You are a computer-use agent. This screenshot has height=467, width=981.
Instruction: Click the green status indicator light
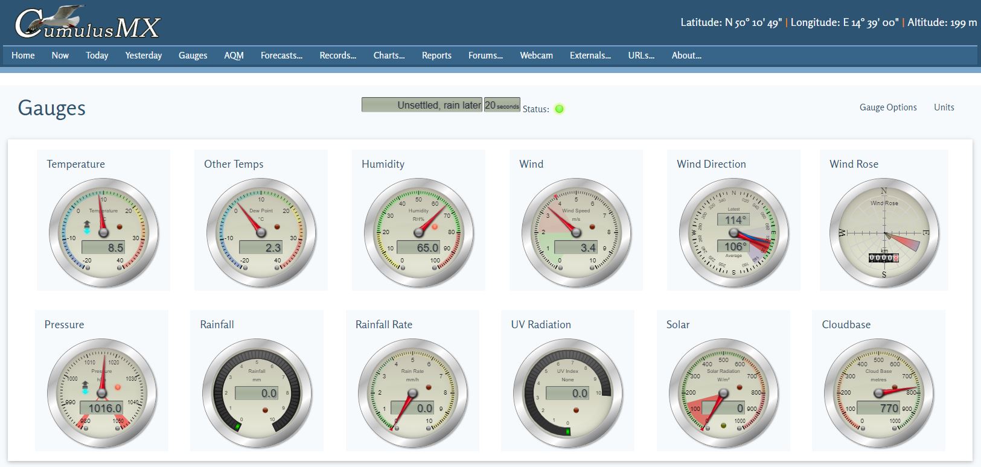click(x=559, y=109)
